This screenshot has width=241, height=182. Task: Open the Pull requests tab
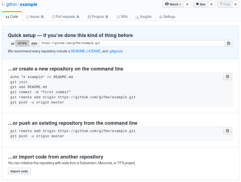click(x=66, y=17)
